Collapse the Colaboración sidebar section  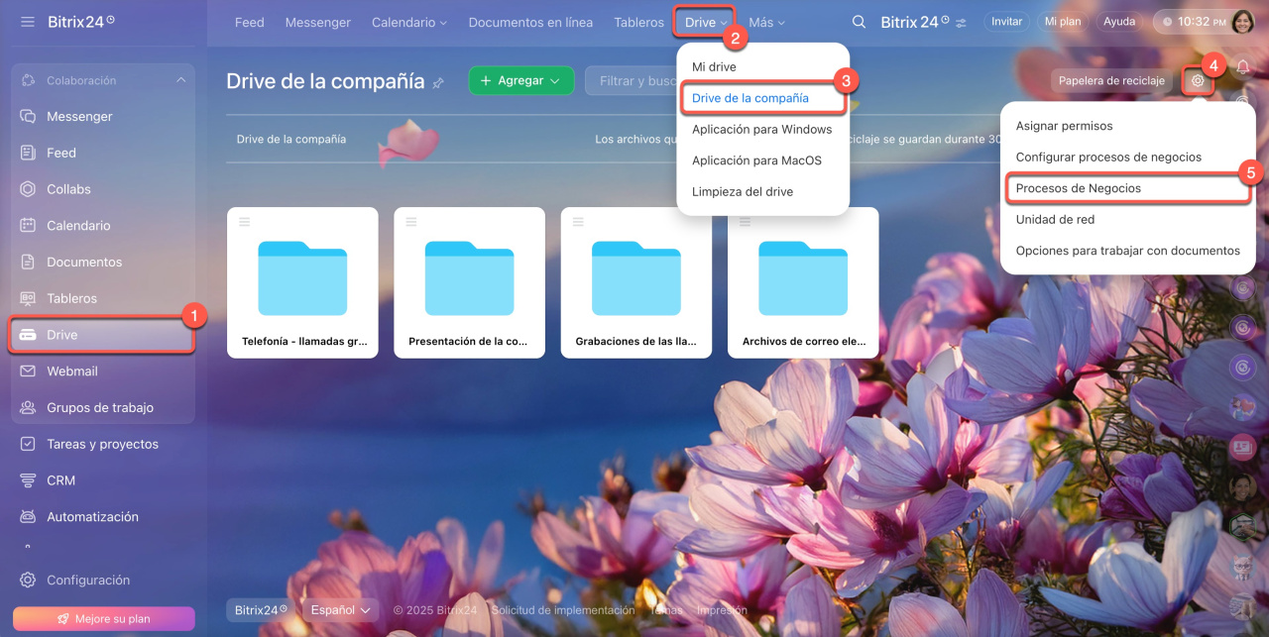tap(180, 80)
